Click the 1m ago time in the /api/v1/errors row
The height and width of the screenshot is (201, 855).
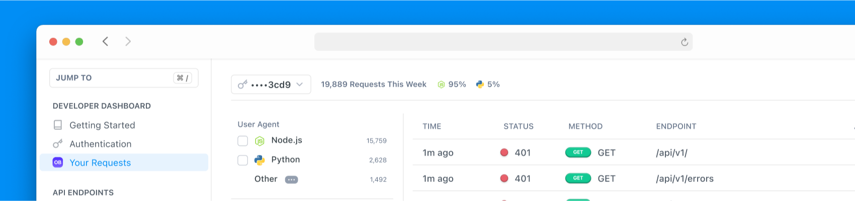click(x=438, y=178)
